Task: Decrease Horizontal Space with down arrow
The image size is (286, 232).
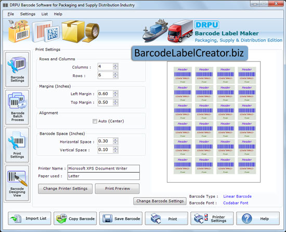Action: [115, 143]
